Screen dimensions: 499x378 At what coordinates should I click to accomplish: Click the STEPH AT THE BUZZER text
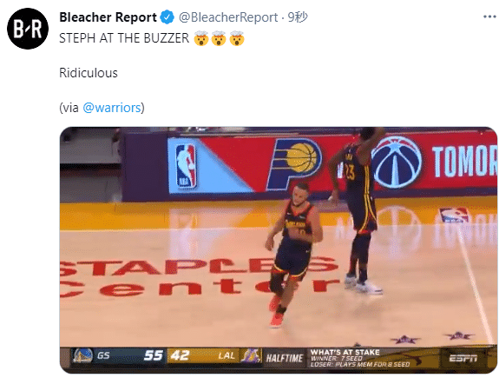coord(124,38)
